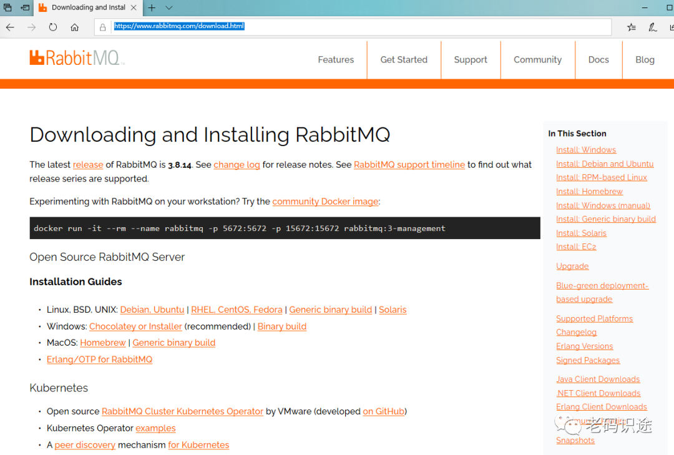Open the Debian, Ubuntu guide link
The image size is (674, 455).
(x=152, y=310)
